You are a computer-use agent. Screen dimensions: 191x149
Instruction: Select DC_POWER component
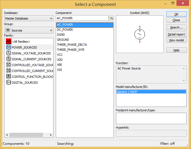pos(65,30)
